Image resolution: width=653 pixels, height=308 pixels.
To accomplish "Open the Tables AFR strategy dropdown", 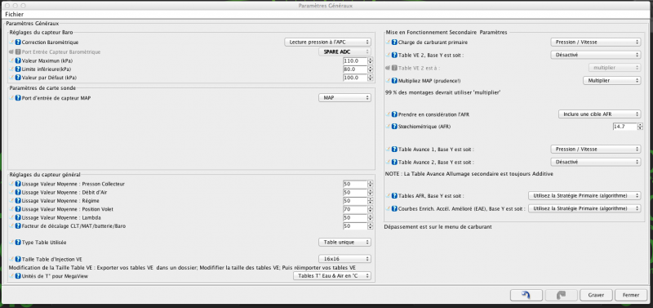I will (x=584, y=195).
